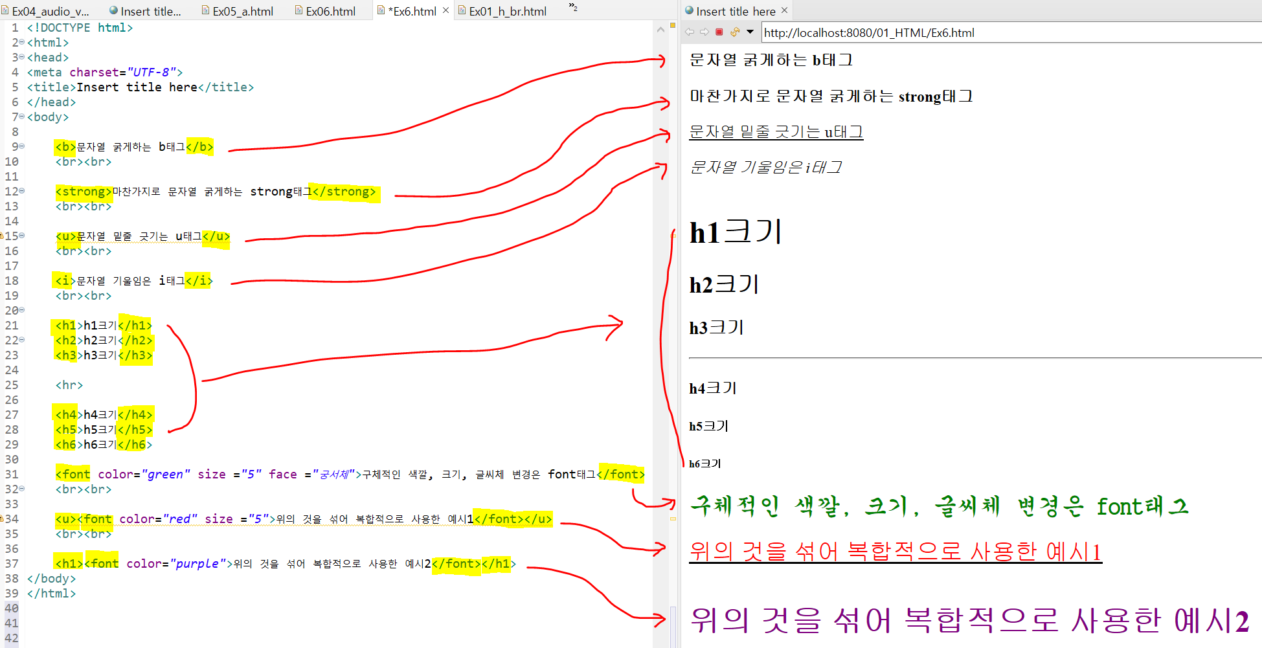
Task: Click the font color="green" code on line 31
Action: point(350,475)
